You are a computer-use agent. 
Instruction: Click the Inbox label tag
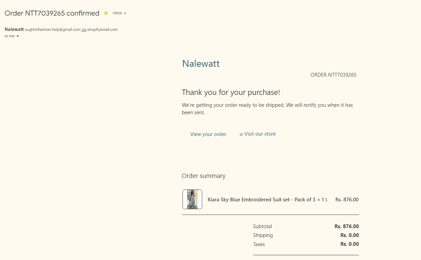point(117,13)
